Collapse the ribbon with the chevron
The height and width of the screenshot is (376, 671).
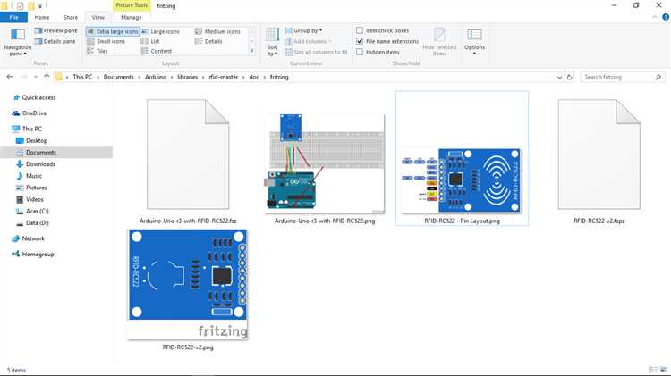tap(655, 17)
